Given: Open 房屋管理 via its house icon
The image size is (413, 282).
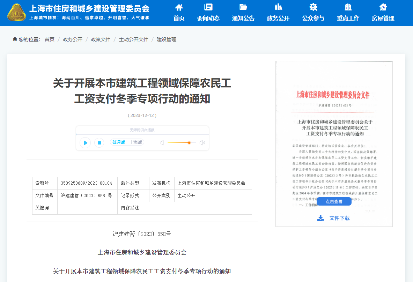Looking at the screenshot, I should click(383, 7).
